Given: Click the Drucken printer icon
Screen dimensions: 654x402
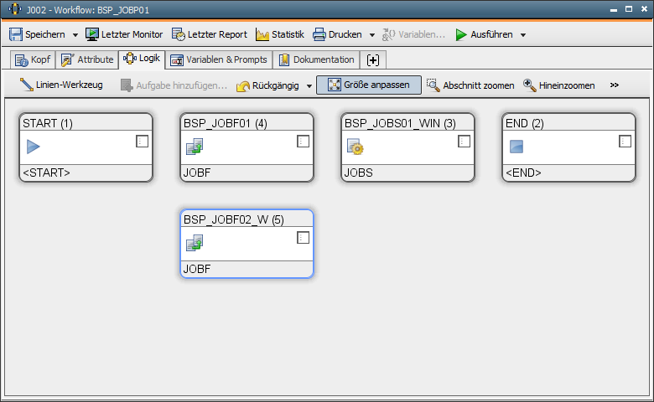Looking at the screenshot, I should (319, 34).
